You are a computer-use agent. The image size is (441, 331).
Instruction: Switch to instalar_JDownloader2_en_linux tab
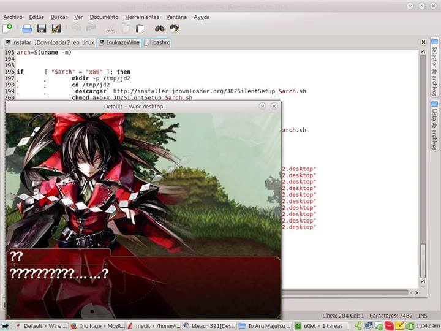point(50,42)
